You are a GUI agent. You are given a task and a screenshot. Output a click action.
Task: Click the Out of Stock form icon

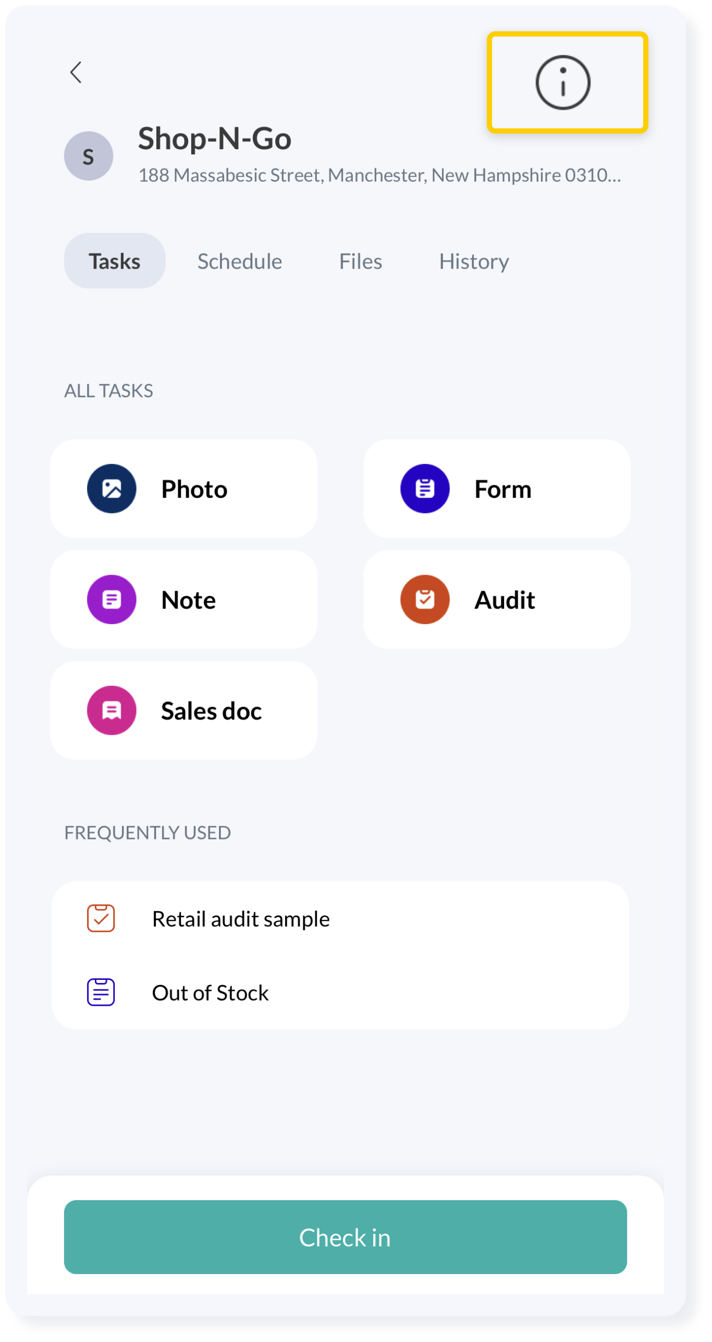pos(101,992)
